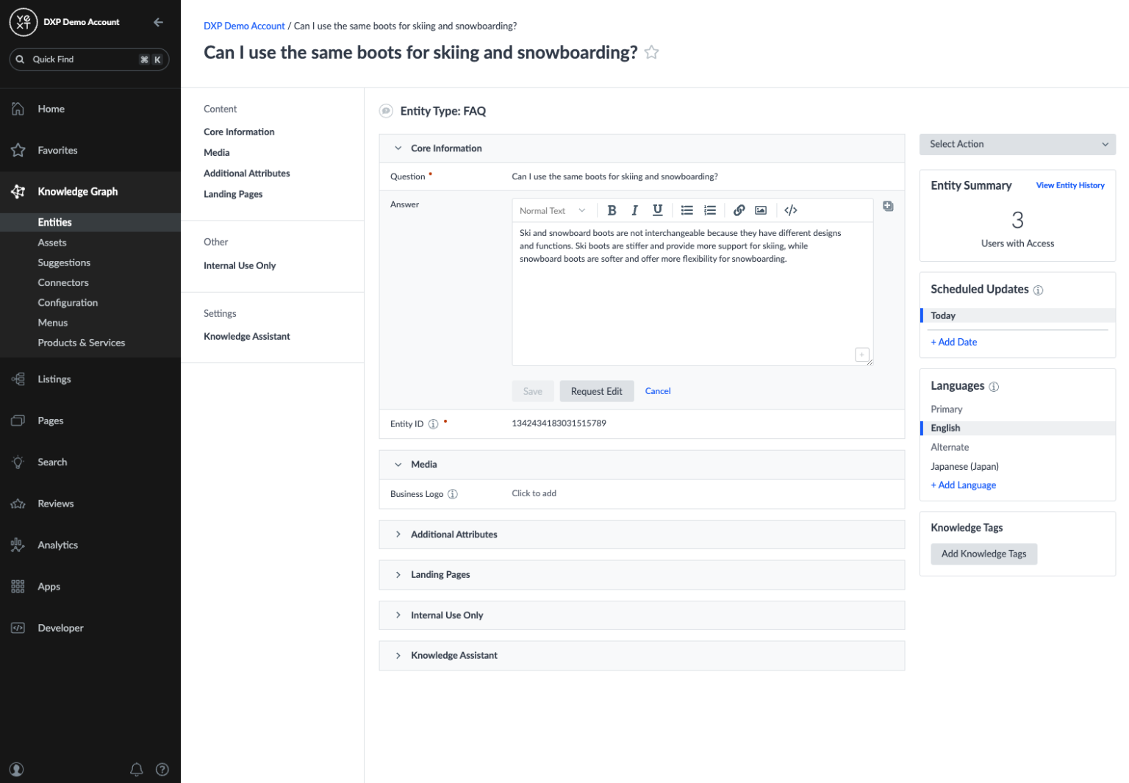The height and width of the screenshot is (783, 1129).
Task: Click to add a Business Logo
Action: [x=534, y=493]
